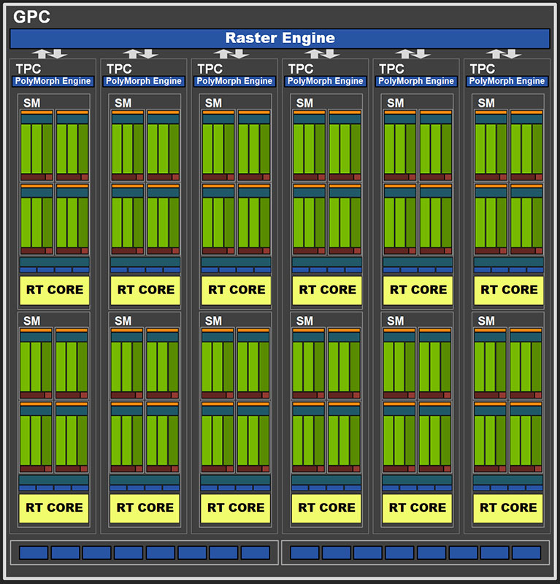Click the last blue block in bottom-right group
Viewport: 560px width, 584px height.
527,553
